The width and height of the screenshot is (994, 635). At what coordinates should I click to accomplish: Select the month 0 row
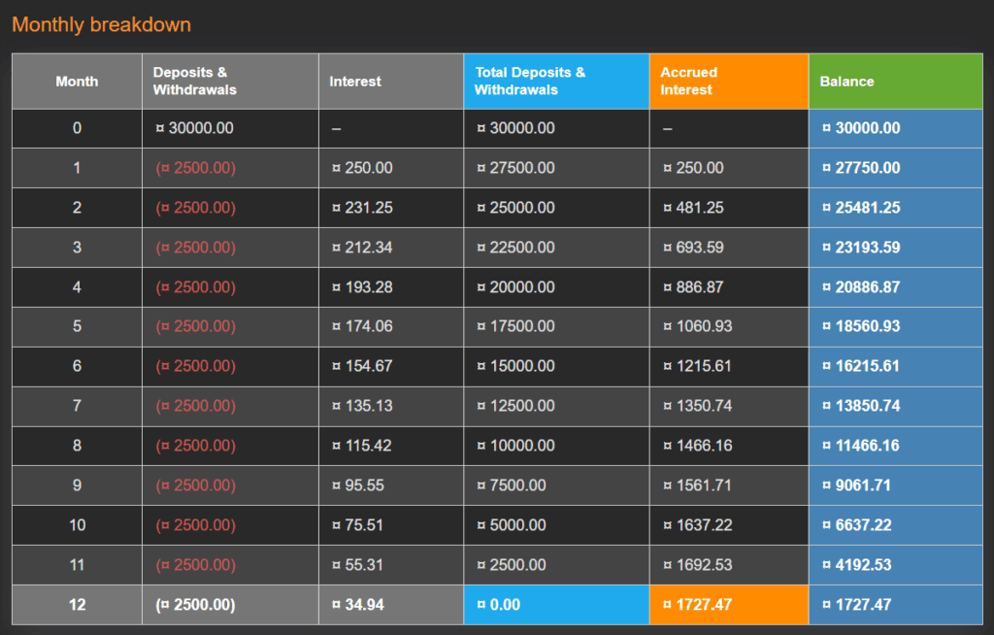coord(77,127)
